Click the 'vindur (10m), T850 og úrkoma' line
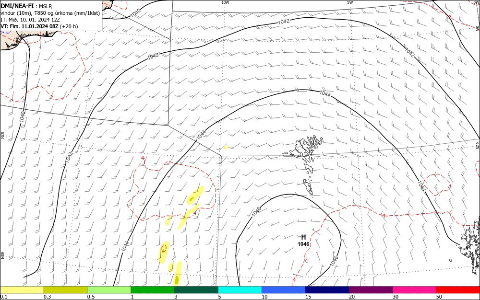480x300 pixels. pyautogui.click(x=50, y=13)
